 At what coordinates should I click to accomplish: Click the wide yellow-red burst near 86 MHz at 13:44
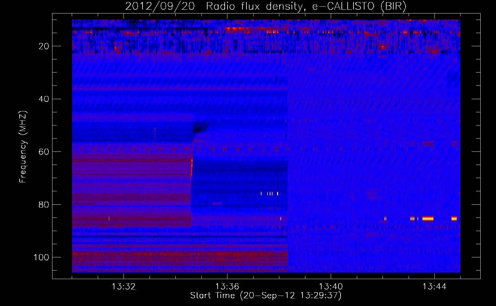[x=428, y=218]
